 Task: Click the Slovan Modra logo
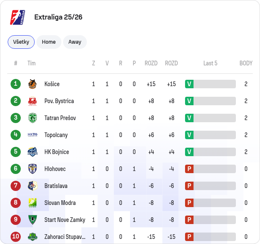[x=33, y=203]
